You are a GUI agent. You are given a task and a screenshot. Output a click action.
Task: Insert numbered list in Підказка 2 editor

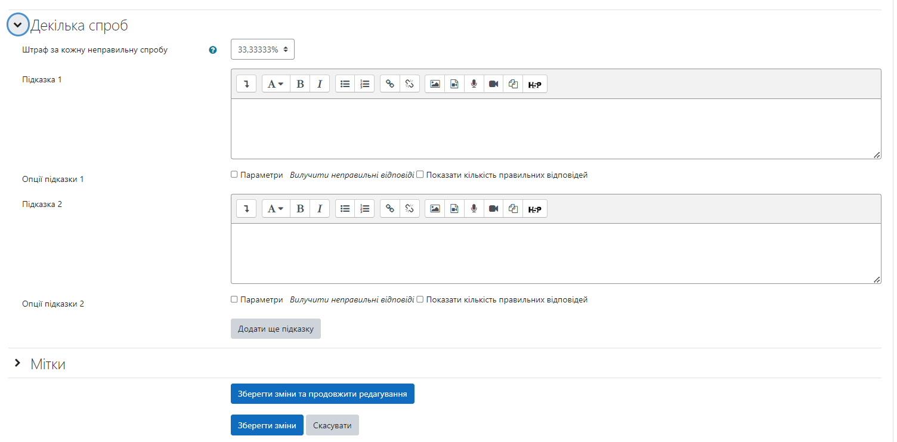pos(365,209)
